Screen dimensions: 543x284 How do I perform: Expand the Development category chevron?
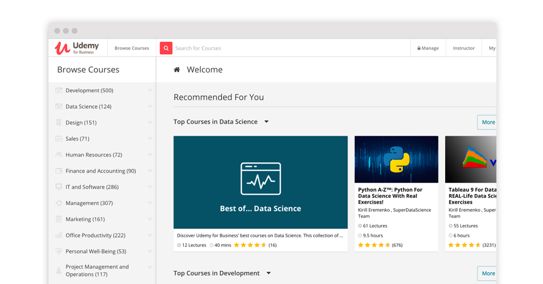pos(150,90)
